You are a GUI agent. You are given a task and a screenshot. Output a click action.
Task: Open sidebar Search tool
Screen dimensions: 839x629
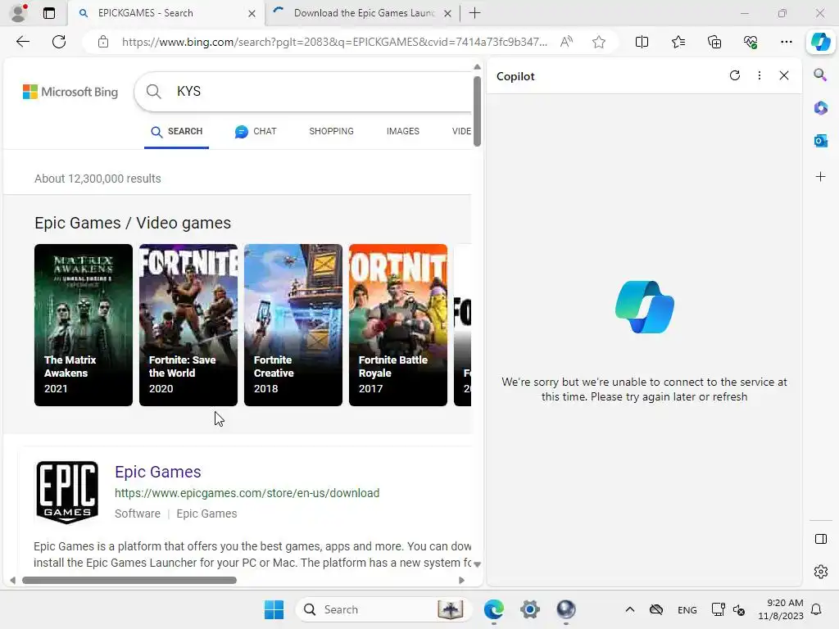tap(820, 75)
